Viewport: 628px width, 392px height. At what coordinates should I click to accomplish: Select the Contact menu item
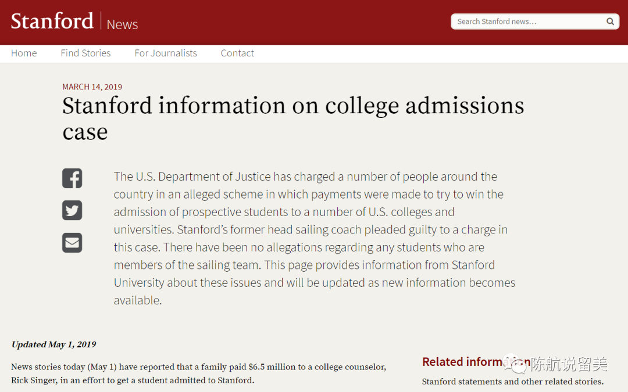click(x=237, y=53)
